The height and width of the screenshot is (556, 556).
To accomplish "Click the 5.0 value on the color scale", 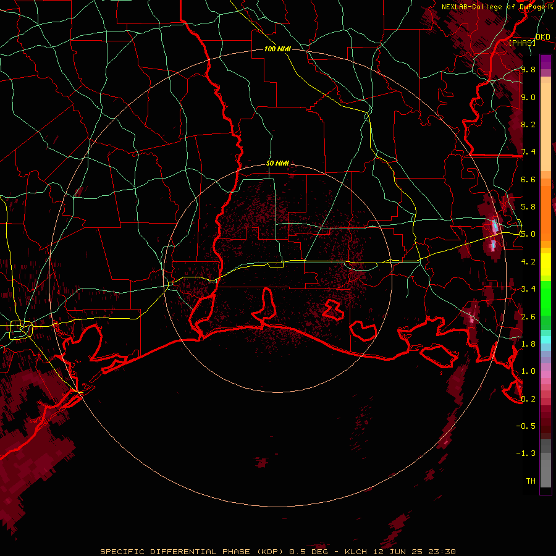I will click(528, 234).
